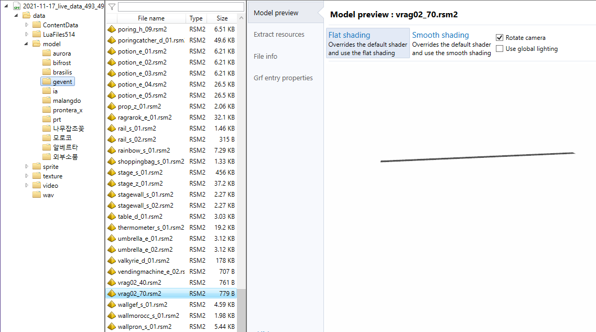This screenshot has width=596, height=332.
Task: Click the model icon of potion_e_01.rsm2
Action: [x=111, y=51]
